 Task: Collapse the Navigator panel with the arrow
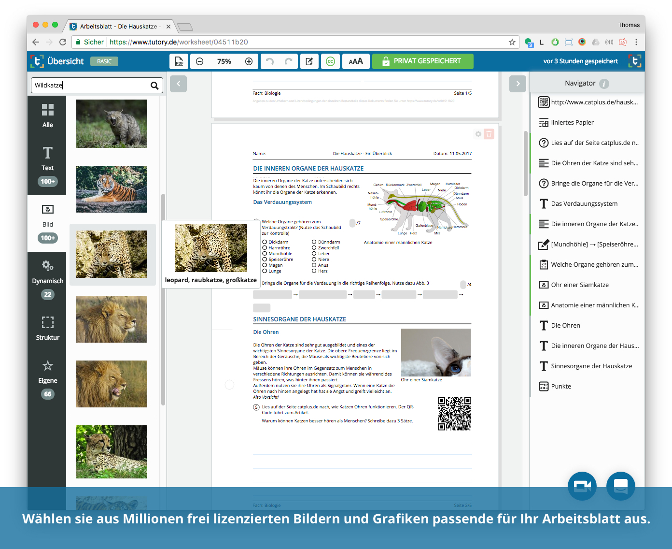coord(518,84)
